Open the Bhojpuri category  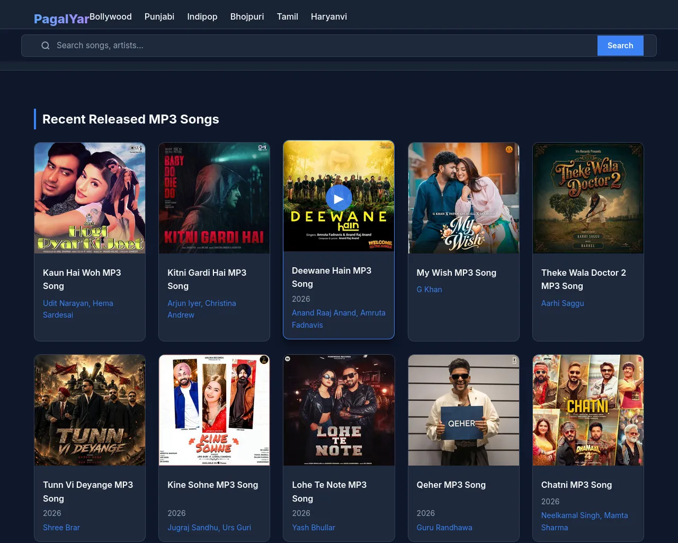(247, 16)
